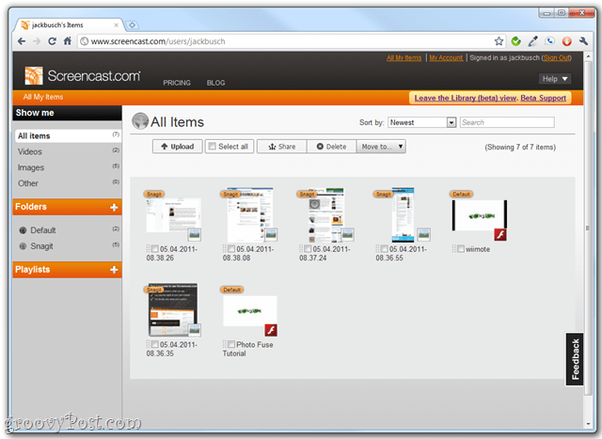The height and width of the screenshot is (439, 602).
Task: Click the Snagit tag on the 08.38.26 item
Action: (x=154, y=195)
